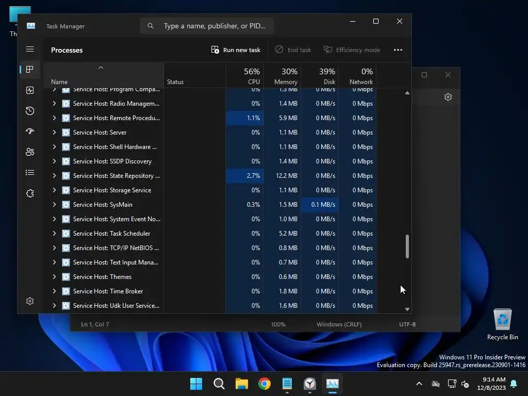Sort by the CPU column header
The width and height of the screenshot is (528, 396).
[x=244, y=76]
